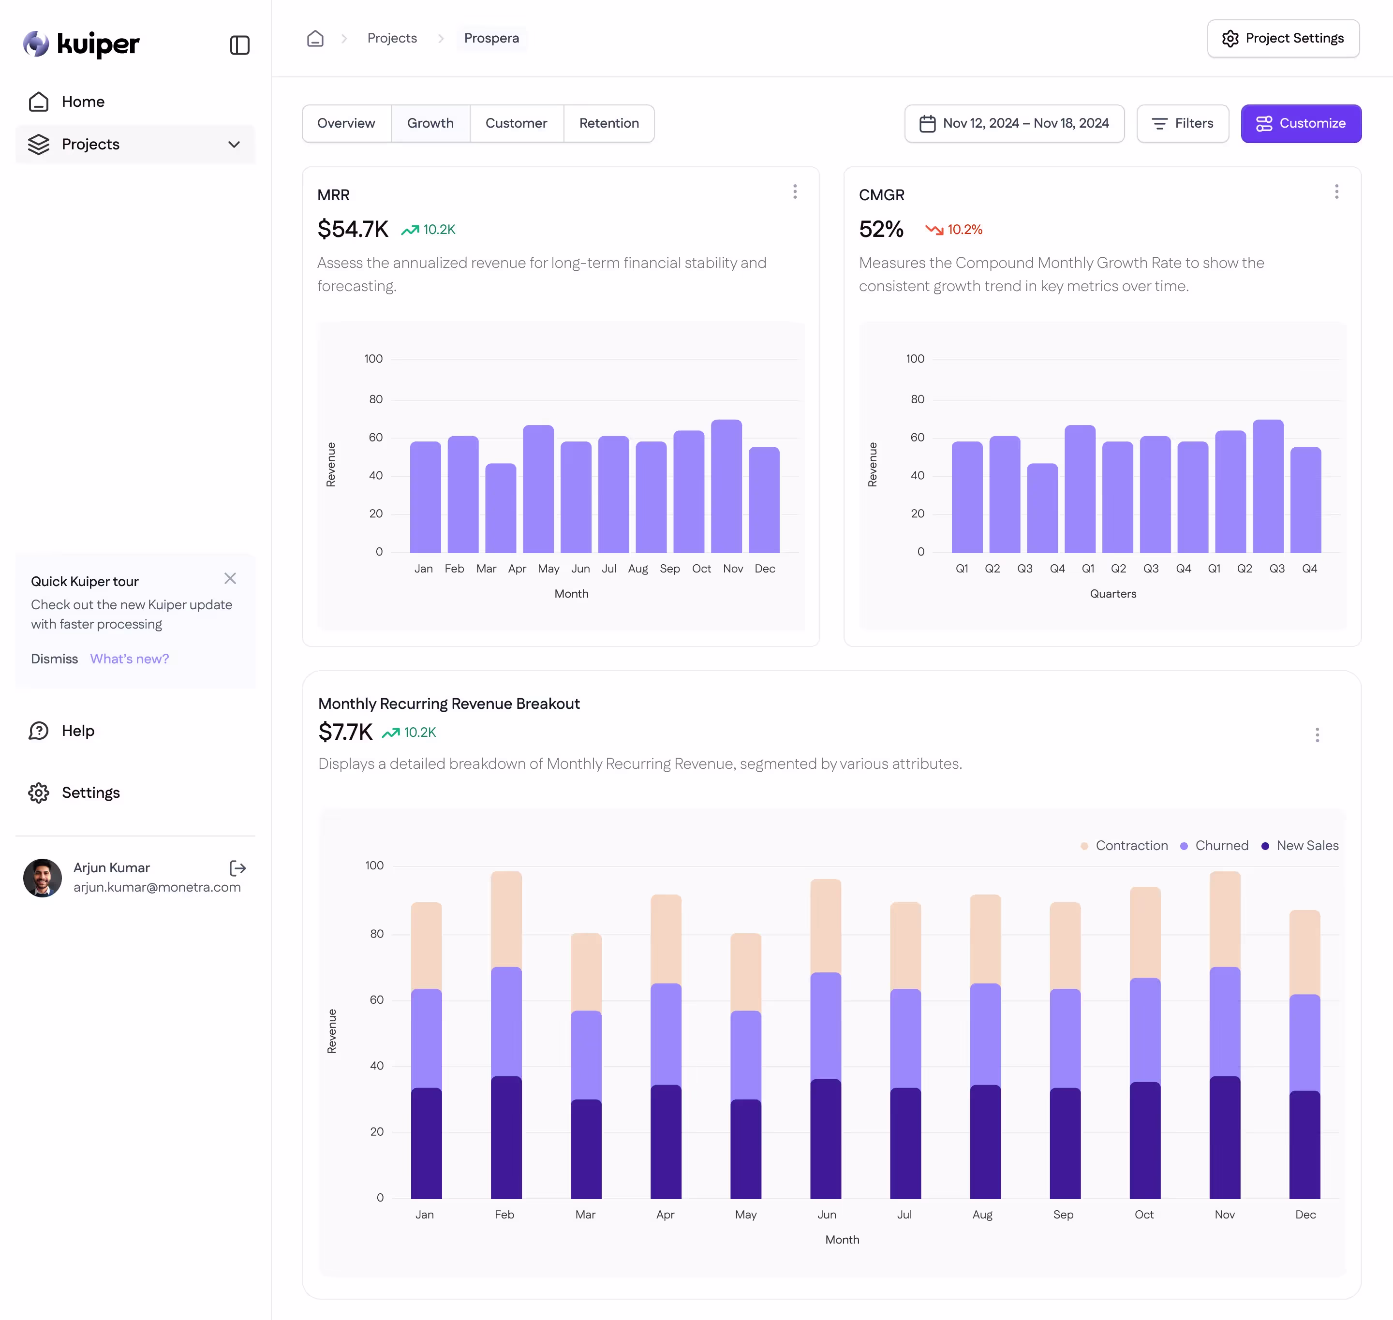Open MRR card three-dot menu
The width and height of the screenshot is (1393, 1320).
(795, 191)
